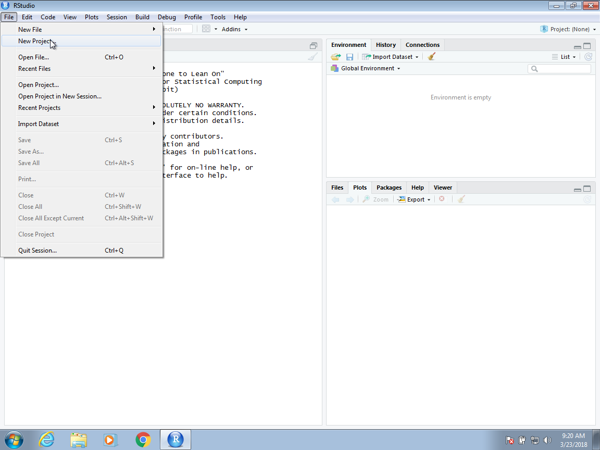600x450 pixels.
Task: Open Action Center flag icon
Action: (510, 440)
